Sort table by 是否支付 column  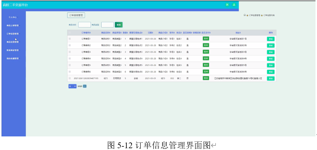(206, 33)
